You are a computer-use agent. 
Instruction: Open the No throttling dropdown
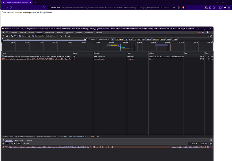click(52, 36)
